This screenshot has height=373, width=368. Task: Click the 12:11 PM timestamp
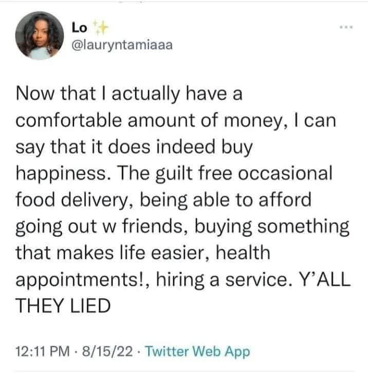click(44, 351)
